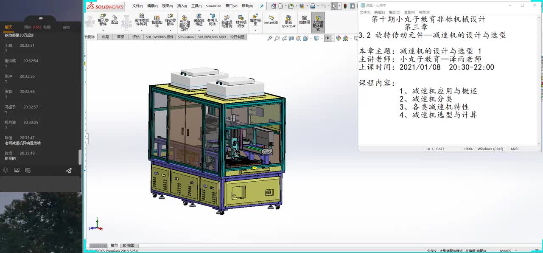Click the Zoom to Area icon

(x=277, y=38)
